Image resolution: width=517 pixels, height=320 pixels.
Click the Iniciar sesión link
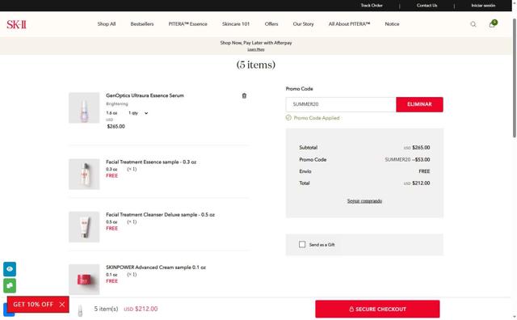483,6
